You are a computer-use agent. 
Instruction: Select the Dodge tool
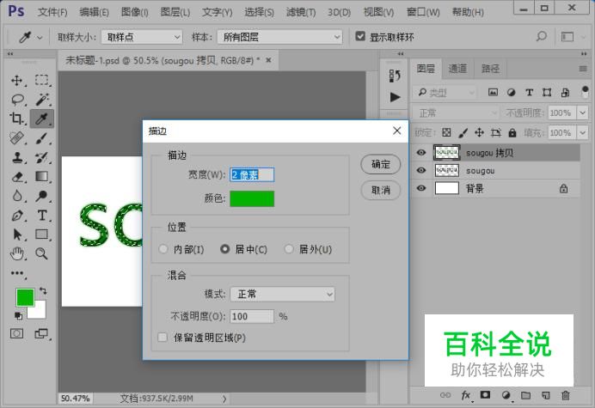point(42,196)
